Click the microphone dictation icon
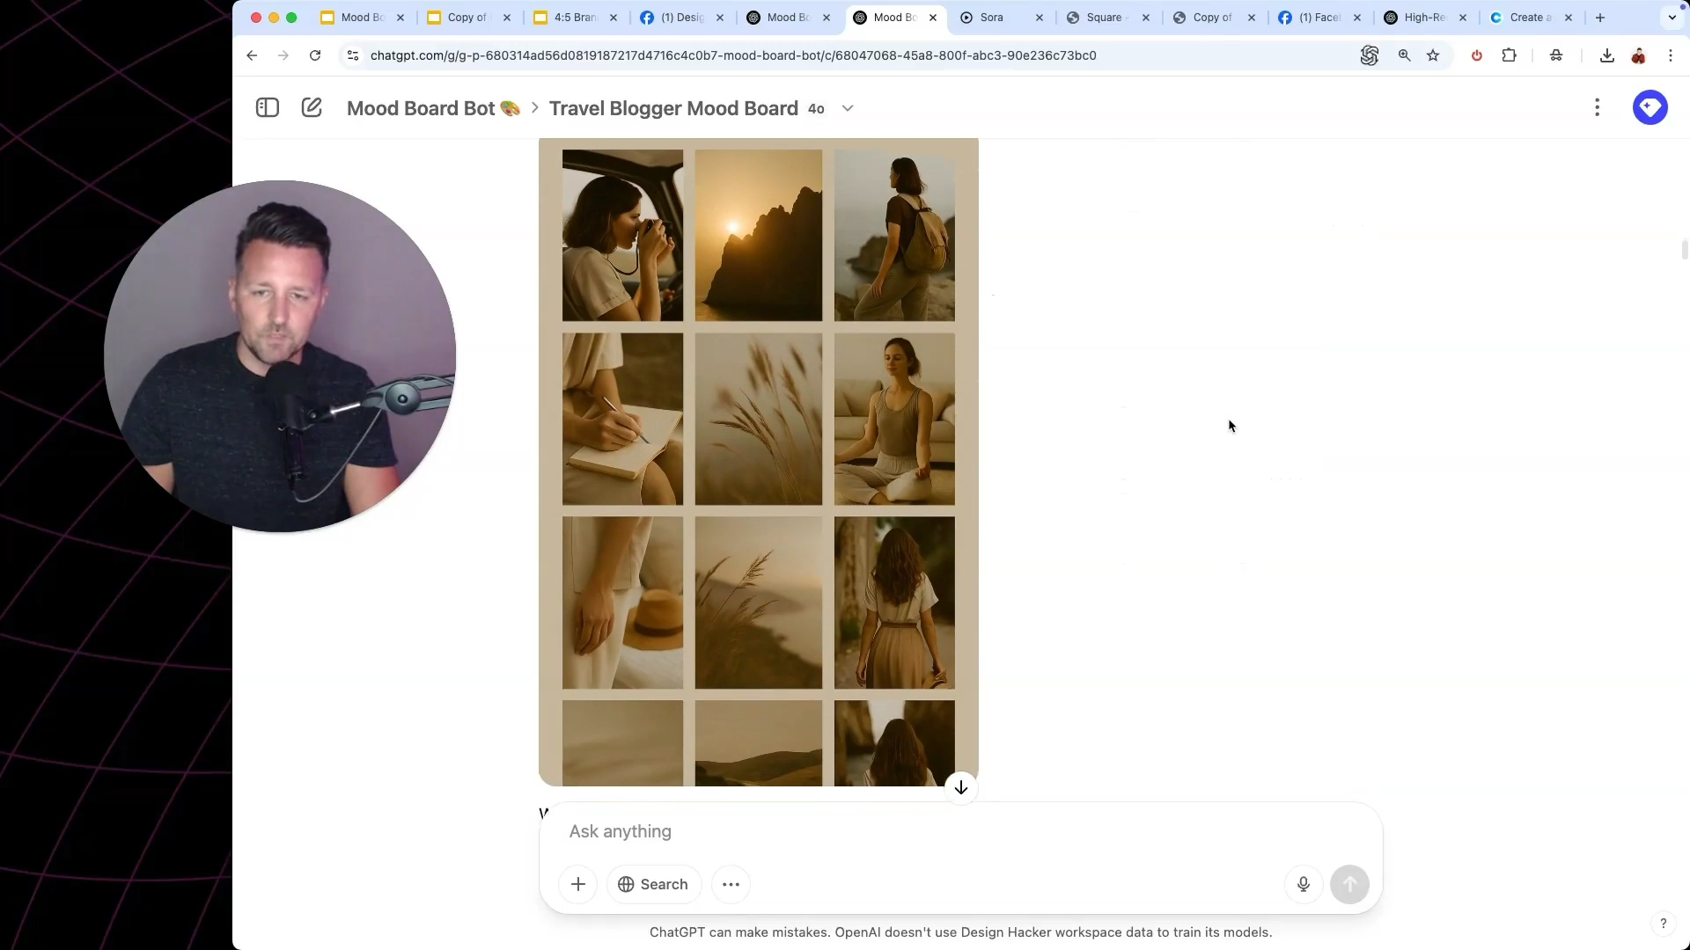The width and height of the screenshot is (1690, 950). coord(1304,884)
